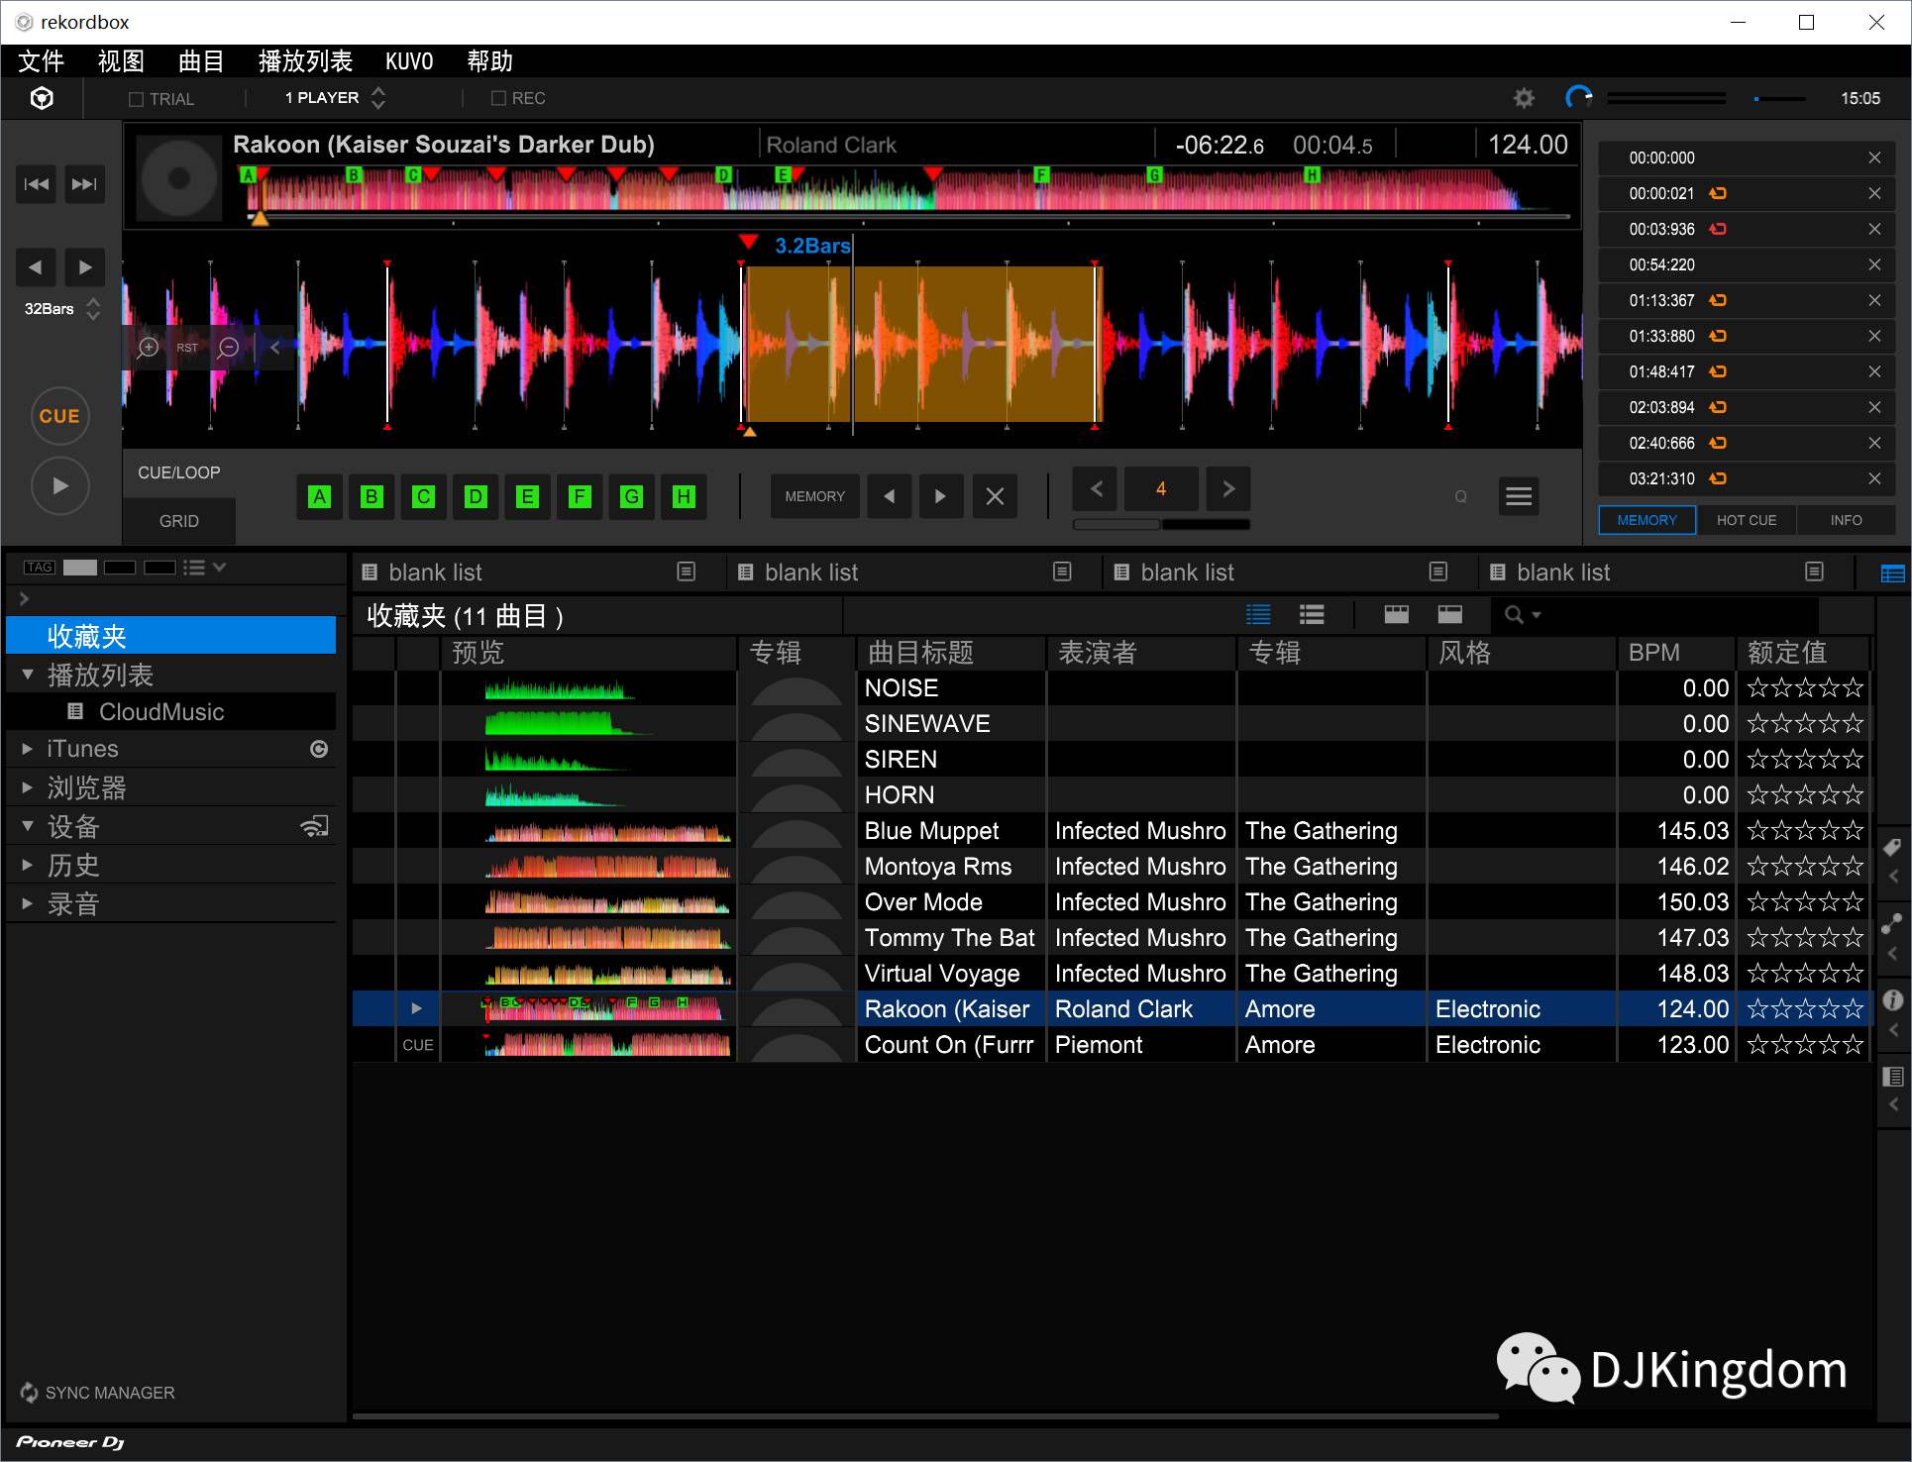Viewport: 1912px width, 1462px height.
Task: Collapse the 播放列表 tree node
Action: point(28,675)
